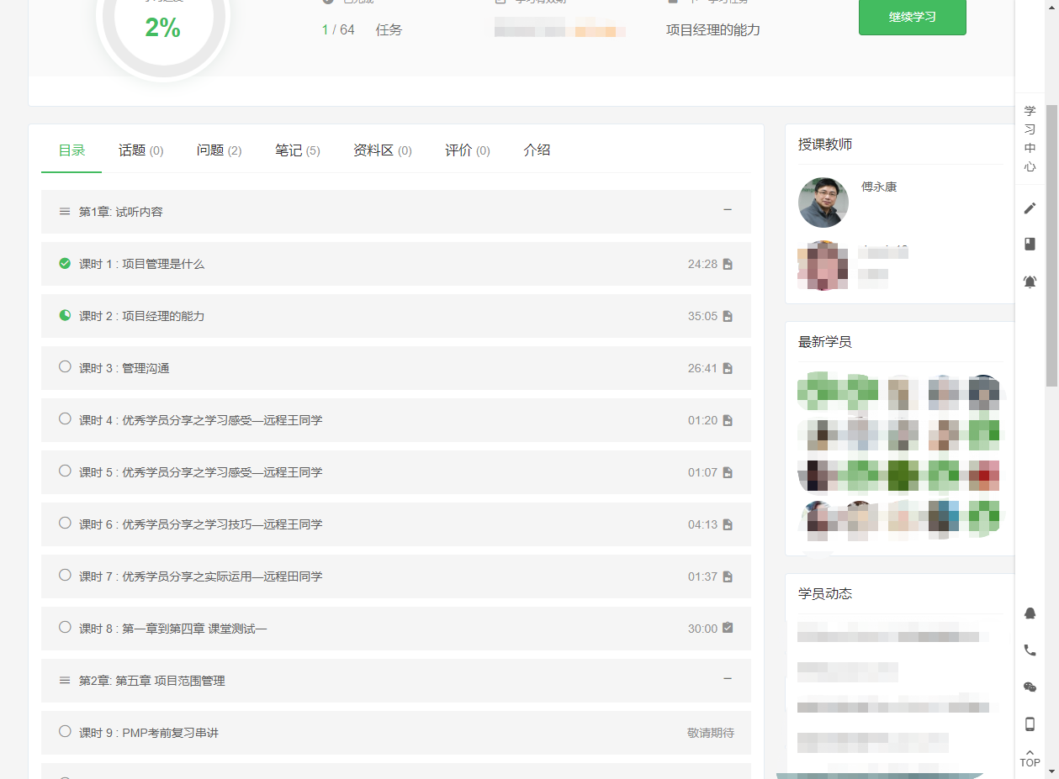Click the test checklist icon next to 30:00
The image size is (1059, 779).
pyautogui.click(x=728, y=628)
